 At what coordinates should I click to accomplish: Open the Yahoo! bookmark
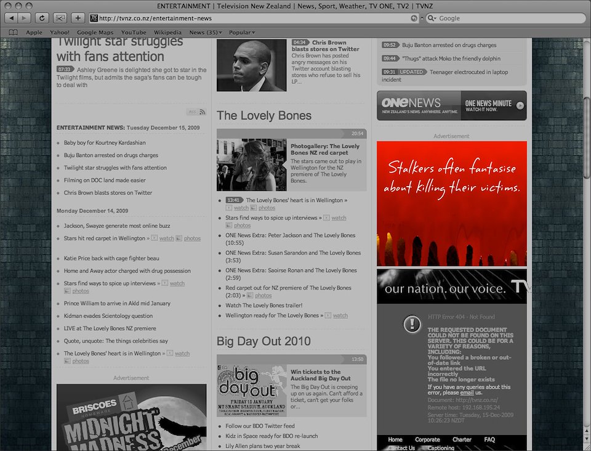point(60,33)
